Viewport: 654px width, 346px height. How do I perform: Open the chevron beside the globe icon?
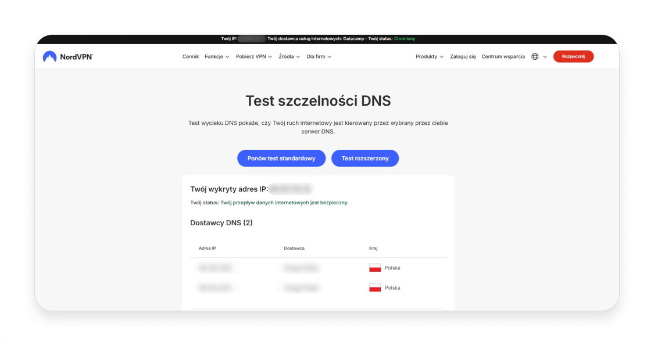click(x=545, y=56)
